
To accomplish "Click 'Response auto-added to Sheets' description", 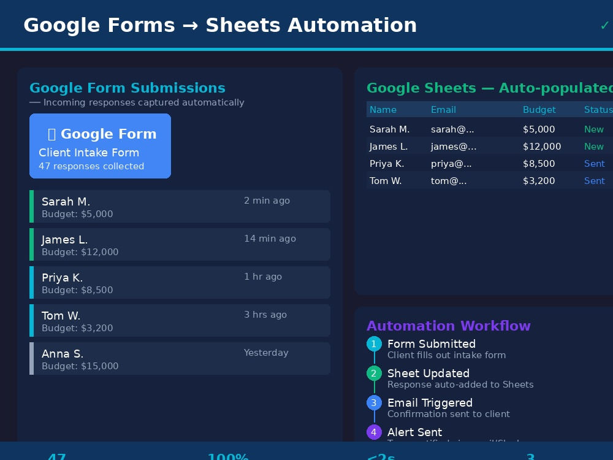I will [x=460, y=385].
